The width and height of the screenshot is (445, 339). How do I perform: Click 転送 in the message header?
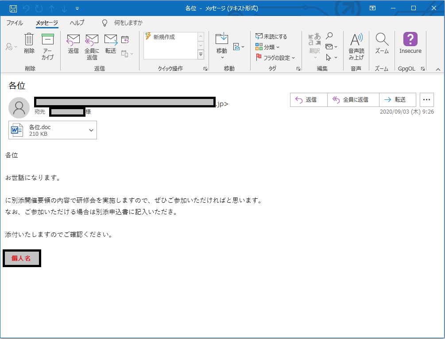point(397,99)
